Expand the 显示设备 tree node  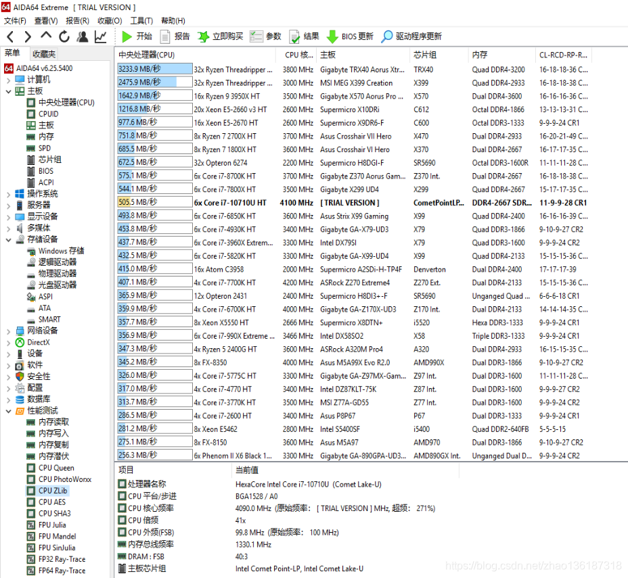(8, 217)
